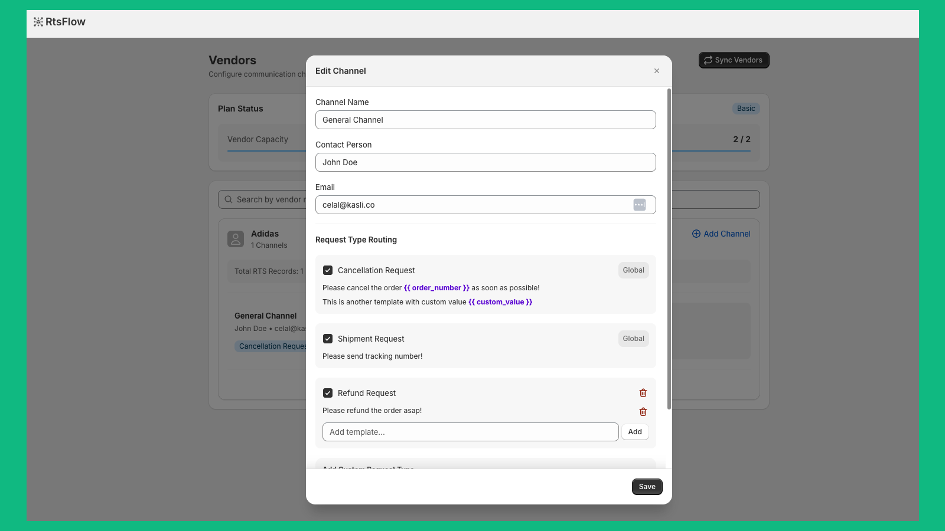Image resolution: width=945 pixels, height=531 pixels.
Task: Click 'Please send tracking number!' template text
Action: 373,356
